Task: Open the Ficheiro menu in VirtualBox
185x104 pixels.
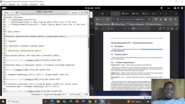Action: (x=4, y=4)
